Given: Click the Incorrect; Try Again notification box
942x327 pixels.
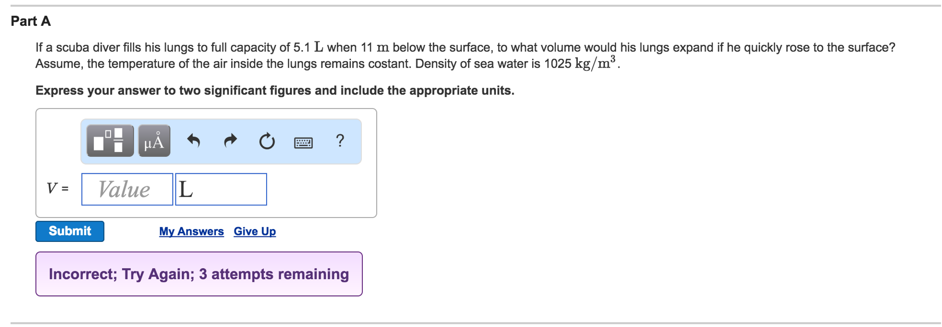Looking at the screenshot, I should 199,274.
